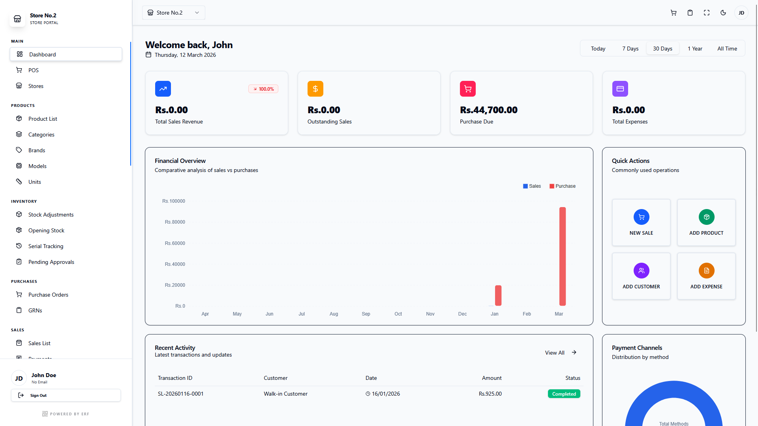
Task: Toggle the Sales legend in Financial Overview
Action: [x=531, y=186]
